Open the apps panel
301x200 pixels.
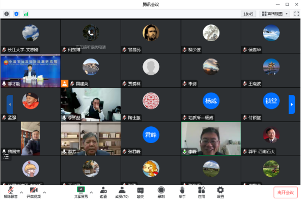202,192
